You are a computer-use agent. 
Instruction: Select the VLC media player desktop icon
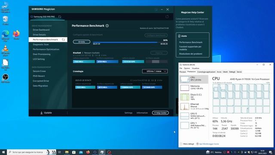[6, 51]
